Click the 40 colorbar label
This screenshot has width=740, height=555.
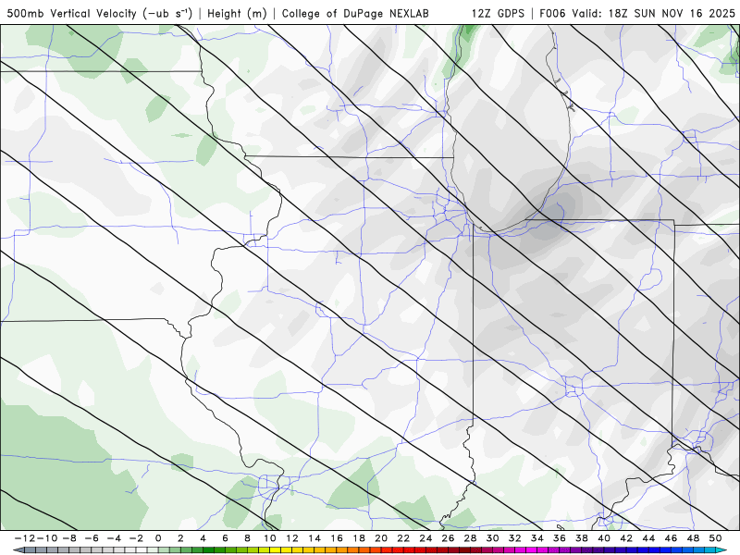[x=604, y=538]
